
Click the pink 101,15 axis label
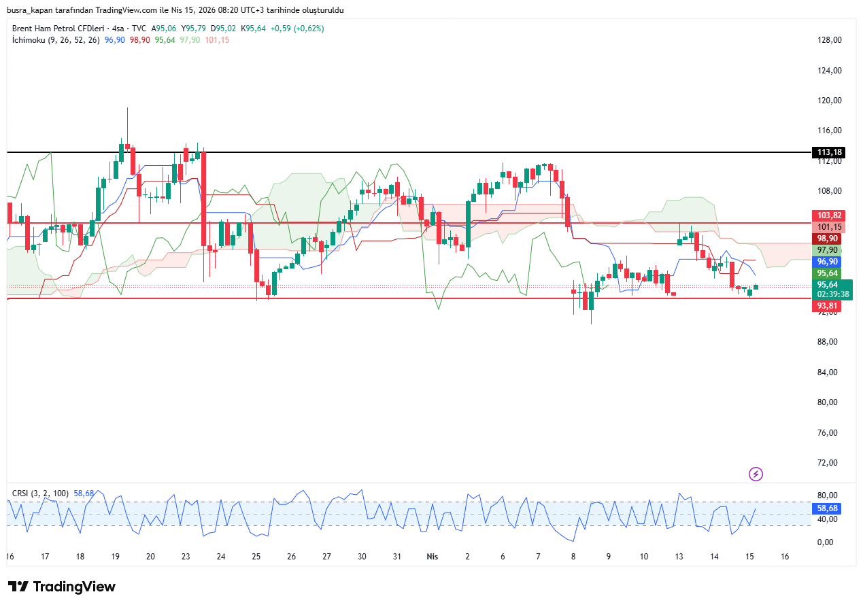[x=829, y=227]
